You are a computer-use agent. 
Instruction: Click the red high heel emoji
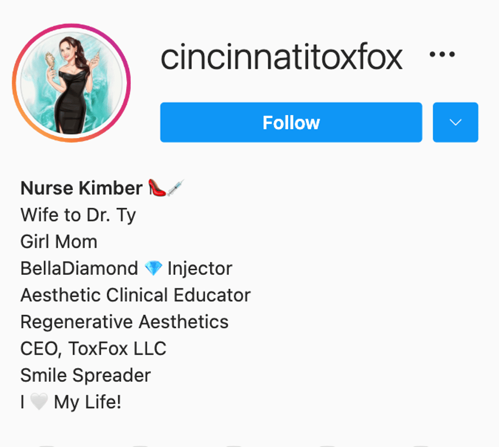click(x=156, y=188)
